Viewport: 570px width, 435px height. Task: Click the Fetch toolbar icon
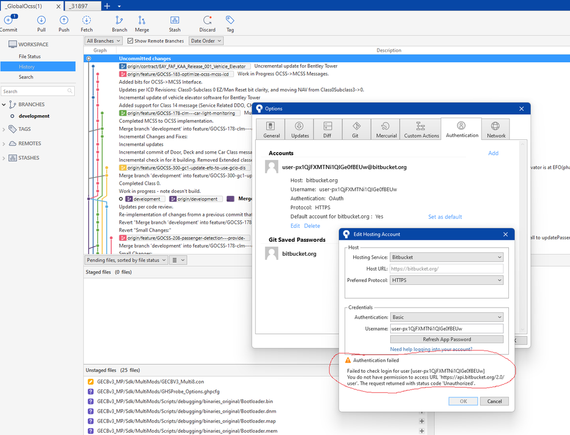click(87, 23)
